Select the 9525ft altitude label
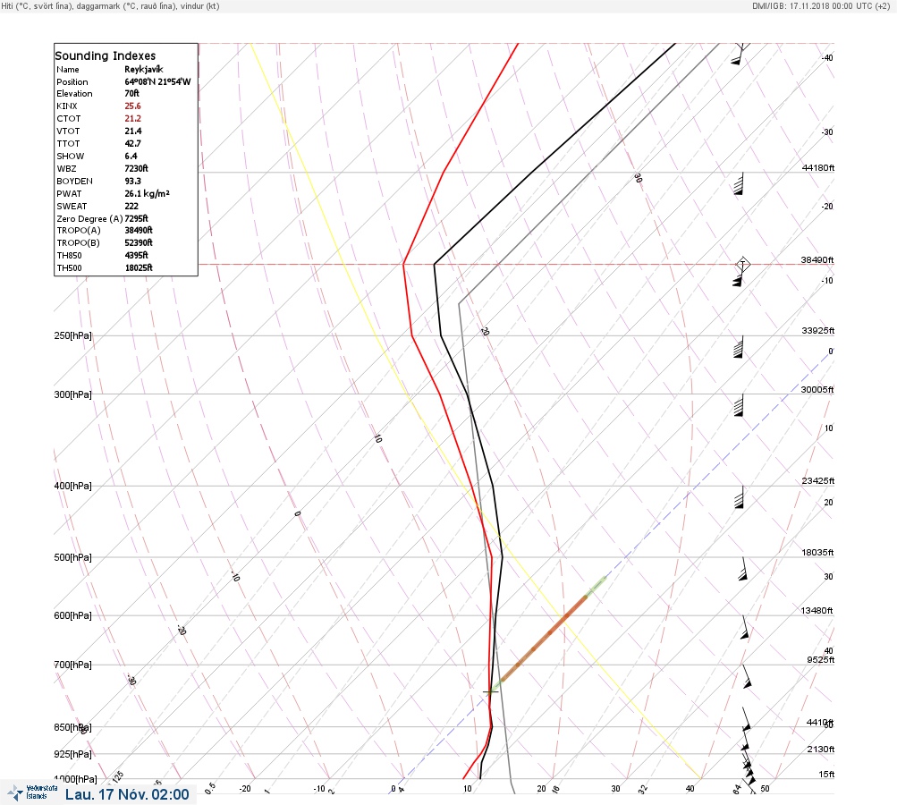The height and width of the screenshot is (805, 897). pyautogui.click(x=820, y=660)
